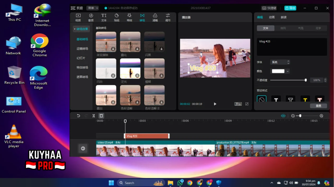
Task: Adjust the opacity percentage stepper
Action: 325,80
